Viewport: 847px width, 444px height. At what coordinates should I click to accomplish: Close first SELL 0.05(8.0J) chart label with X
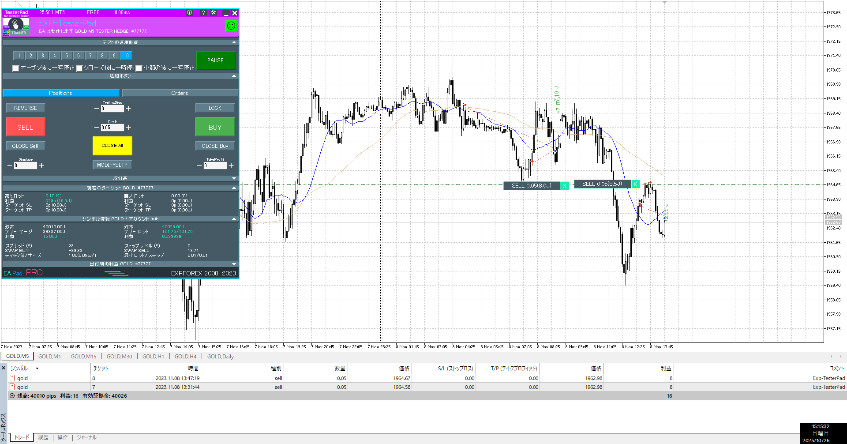coord(564,186)
